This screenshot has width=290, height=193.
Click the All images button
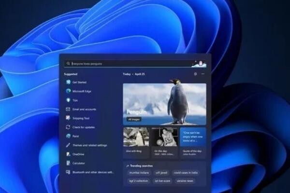point(134,119)
